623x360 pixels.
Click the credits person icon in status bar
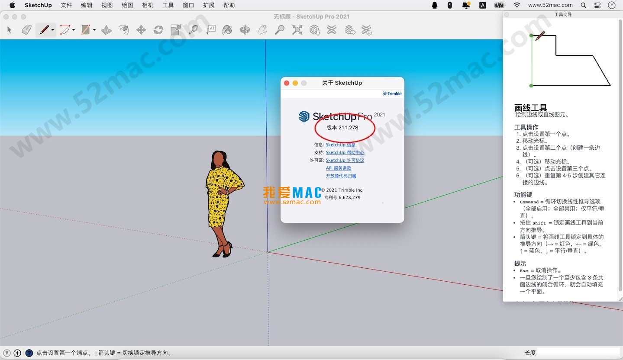pos(18,353)
